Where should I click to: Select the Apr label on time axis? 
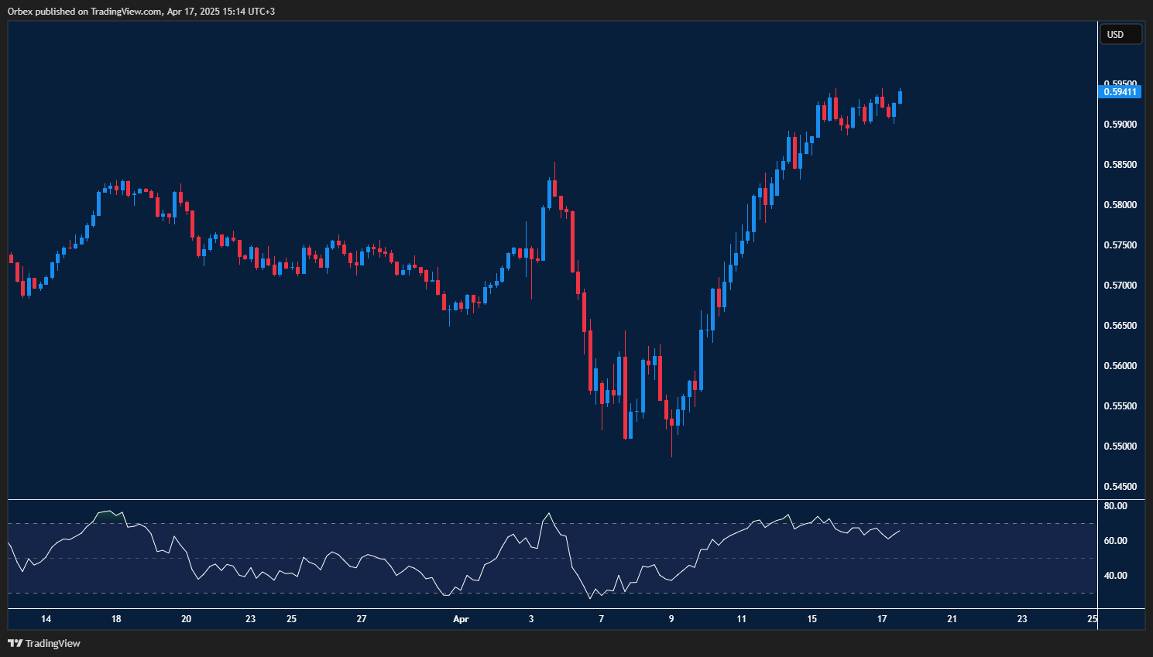pyautogui.click(x=461, y=619)
